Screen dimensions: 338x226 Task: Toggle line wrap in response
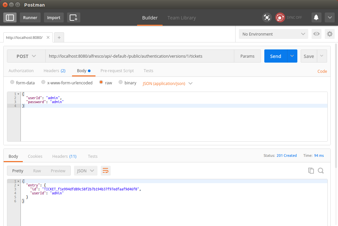point(106,171)
